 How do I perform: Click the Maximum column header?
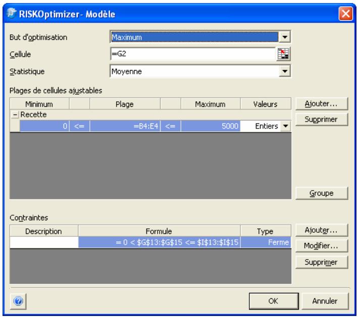click(x=210, y=104)
